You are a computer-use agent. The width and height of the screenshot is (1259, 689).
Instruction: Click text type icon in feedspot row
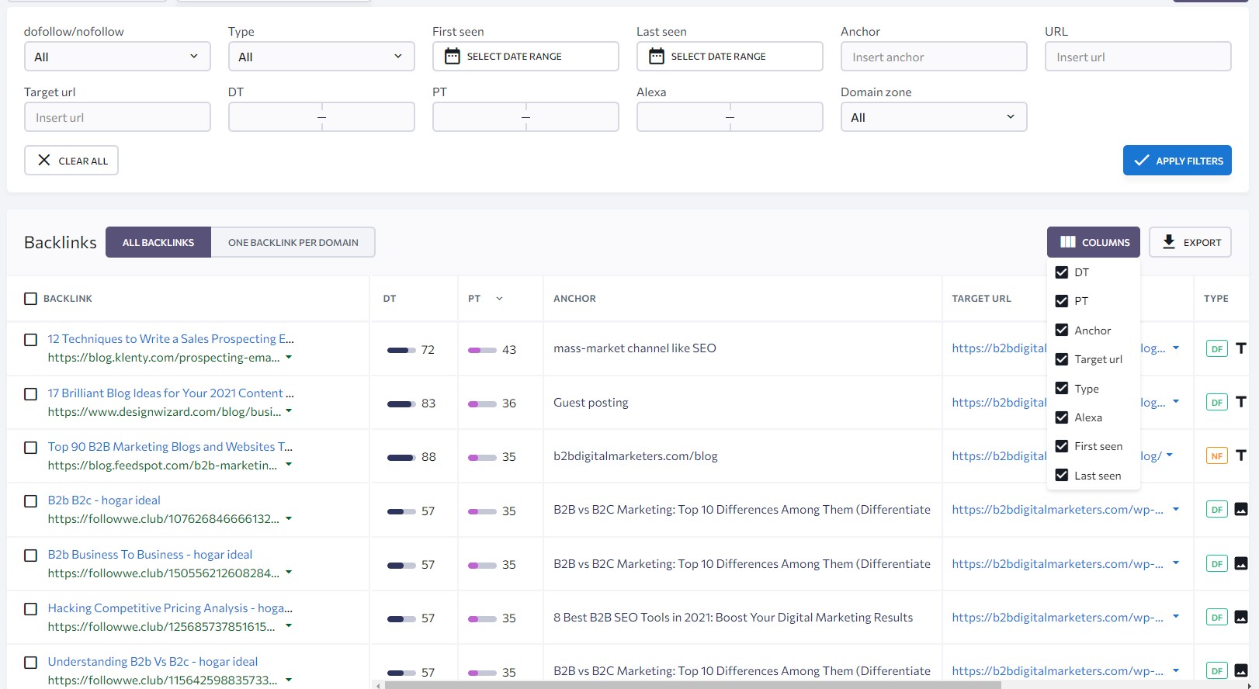[x=1240, y=455]
